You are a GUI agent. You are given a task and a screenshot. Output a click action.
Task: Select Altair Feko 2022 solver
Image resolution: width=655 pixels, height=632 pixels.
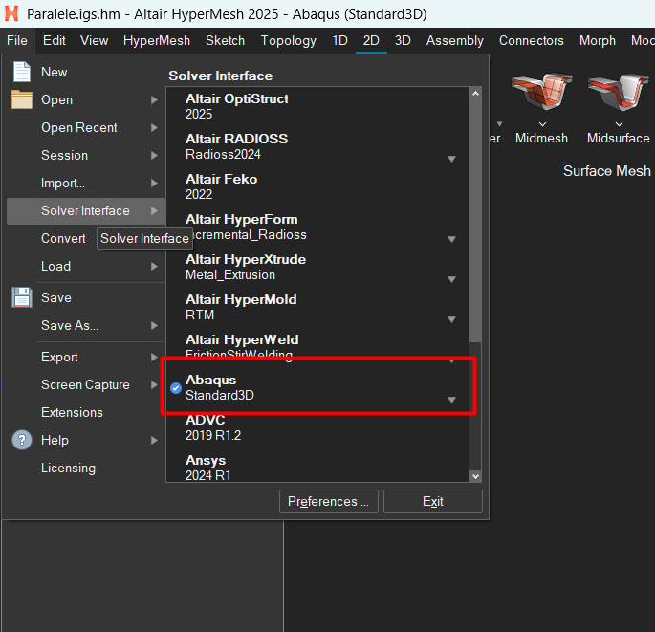(x=317, y=186)
